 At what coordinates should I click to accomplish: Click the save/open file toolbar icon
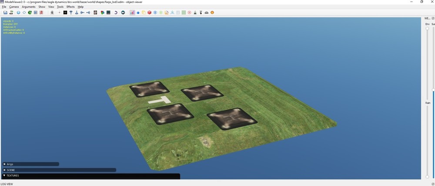pos(5,13)
